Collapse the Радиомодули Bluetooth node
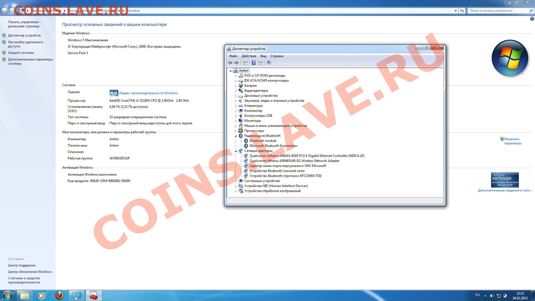The image size is (535, 301). coord(236,136)
